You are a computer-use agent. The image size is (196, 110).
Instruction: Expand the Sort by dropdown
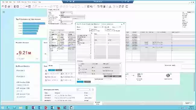click(x=103, y=79)
